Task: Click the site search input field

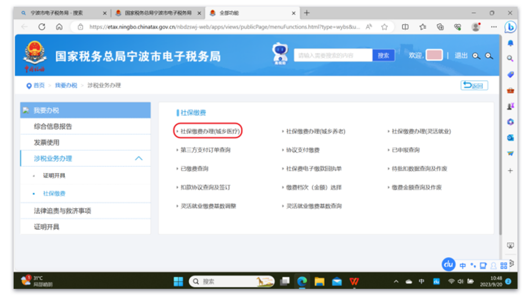Action: pyautogui.click(x=333, y=56)
